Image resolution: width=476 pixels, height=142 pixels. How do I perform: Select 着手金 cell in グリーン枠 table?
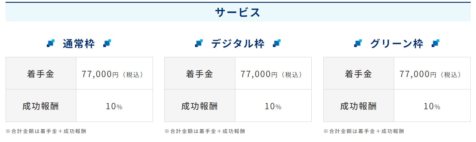click(359, 73)
